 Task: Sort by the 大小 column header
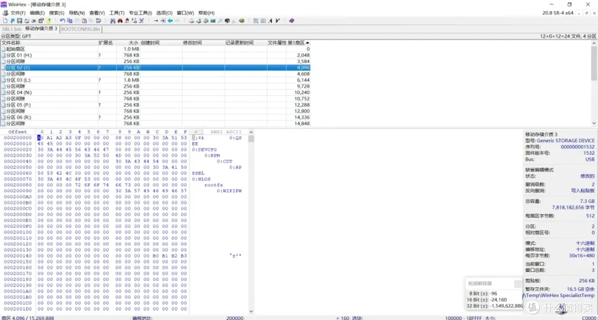pyautogui.click(x=133, y=43)
